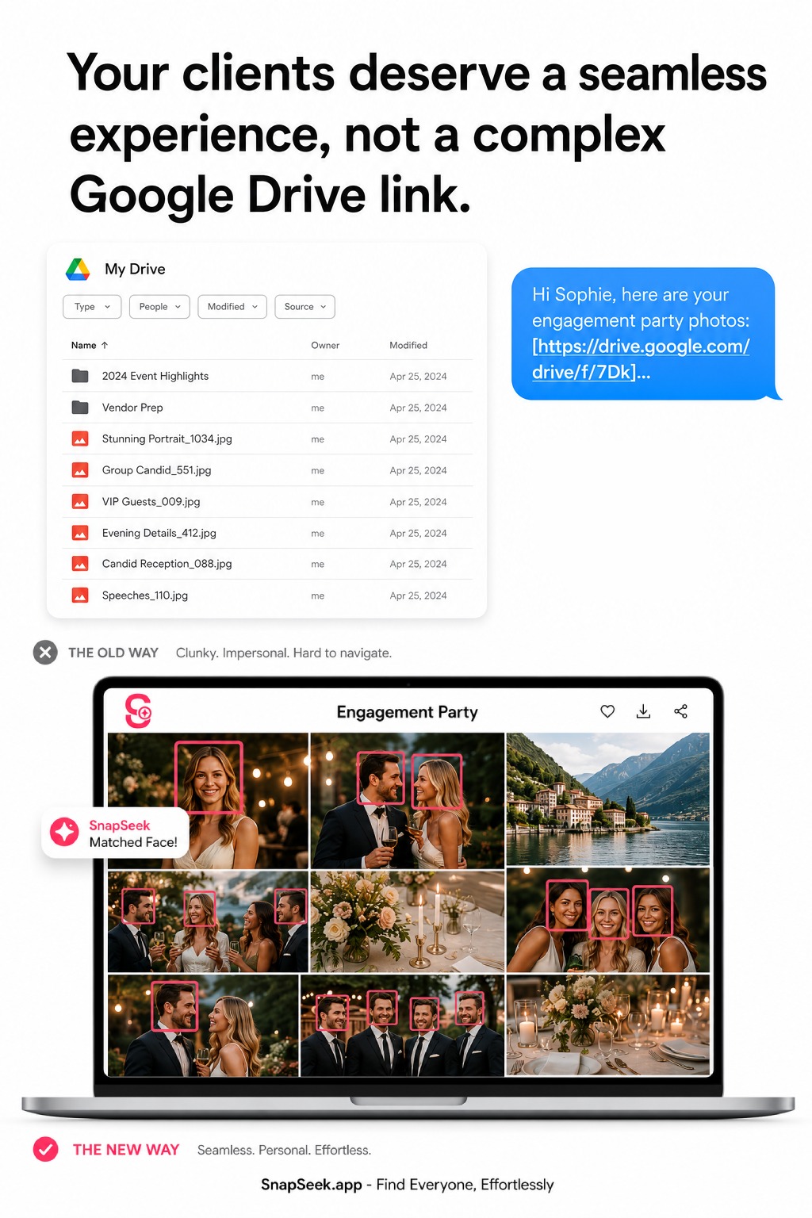Open the couple laughing bottom-left photo
Screen dimensions: 812x1218
(203, 1026)
